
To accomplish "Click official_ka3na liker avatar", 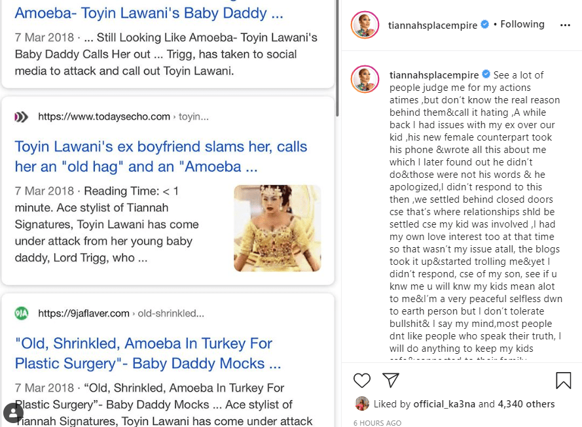I will 361,403.
